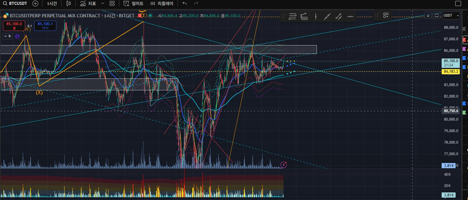Click the blue 85,100.1 바이 button
This screenshot has width=468, height=200.
tap(45, 26)
